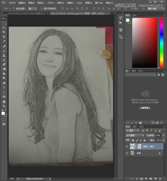The image size is (167, 181).
Task: Change the screen mode
Action: click(x=4, y=124)
